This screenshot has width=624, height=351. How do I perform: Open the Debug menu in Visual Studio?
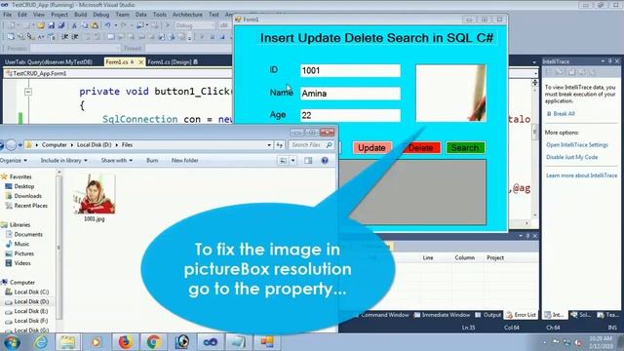(x=100, y=15)
